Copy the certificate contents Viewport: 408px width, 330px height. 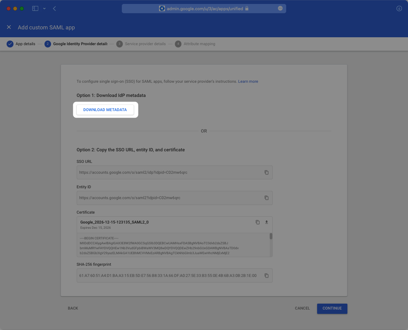click(x=258, y=222)
